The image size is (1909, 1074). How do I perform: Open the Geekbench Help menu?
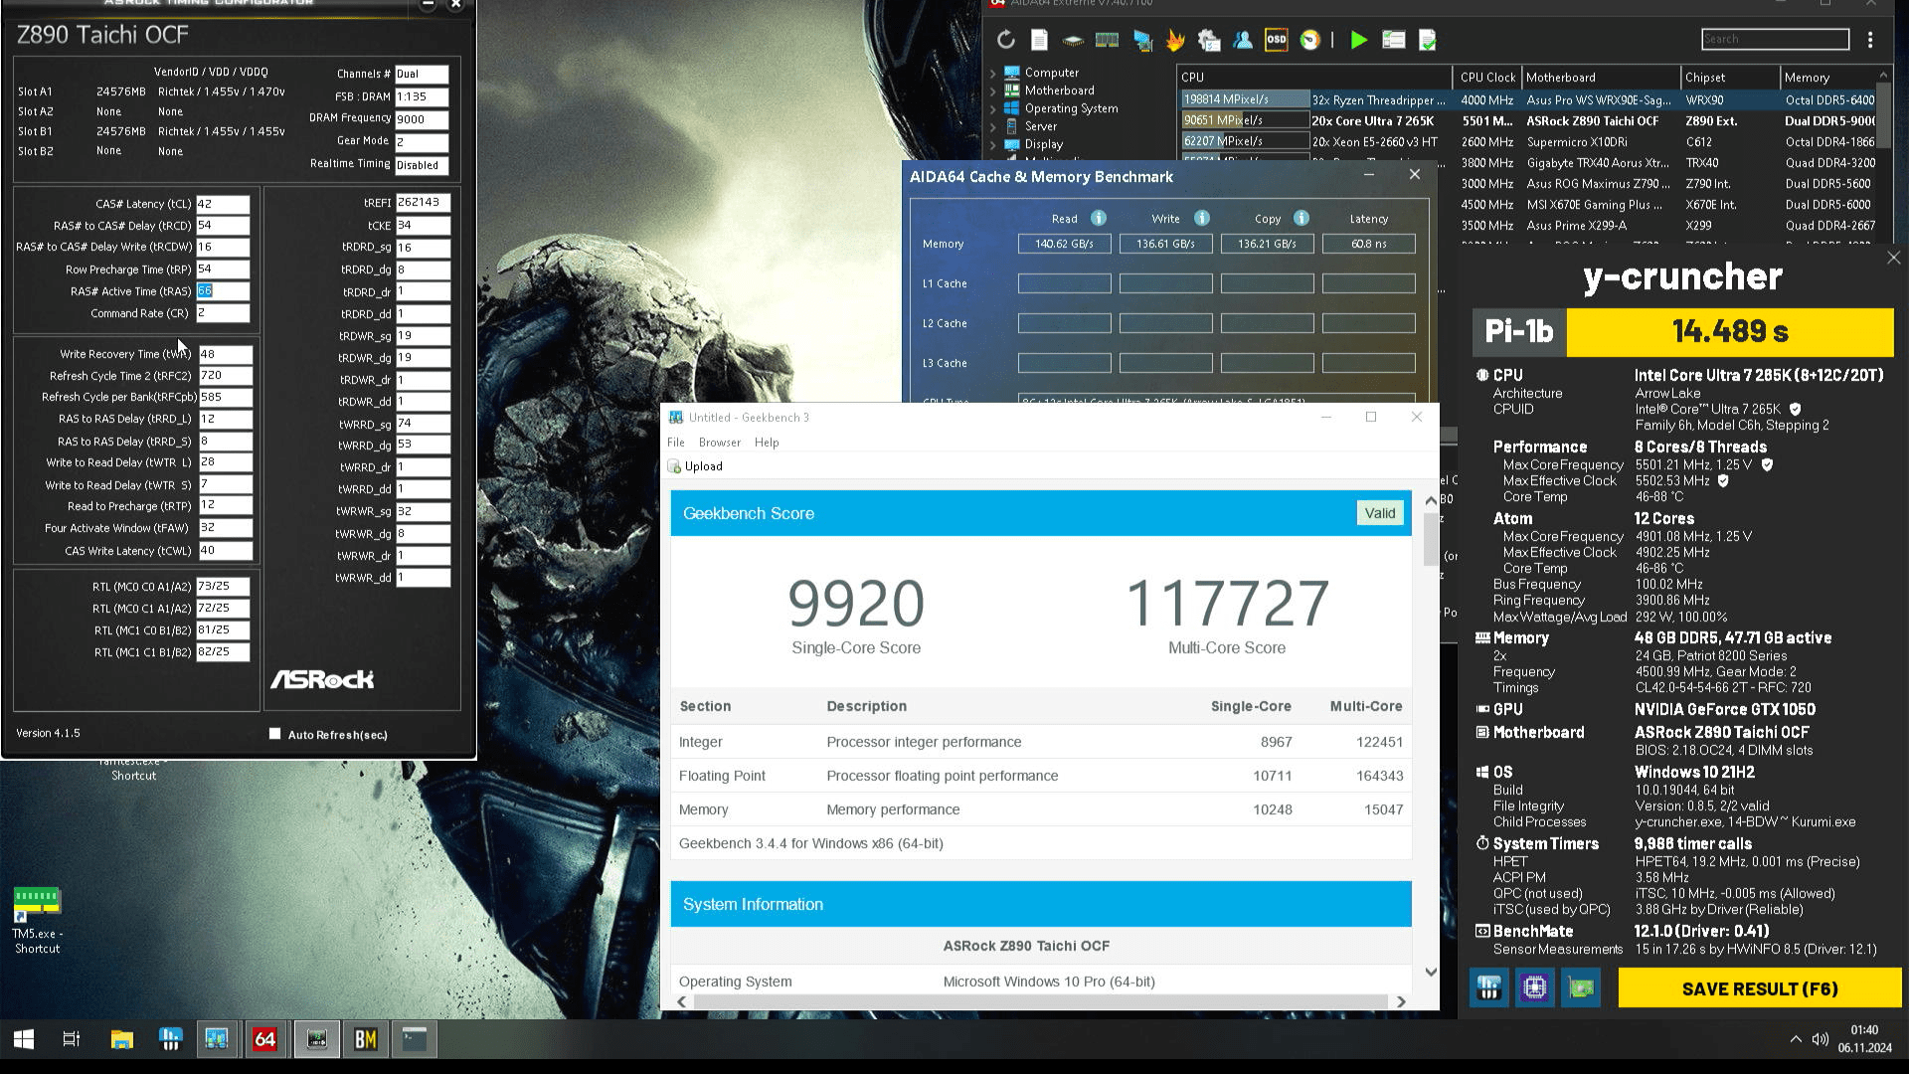pyautogui.click(x=766, y=443)
